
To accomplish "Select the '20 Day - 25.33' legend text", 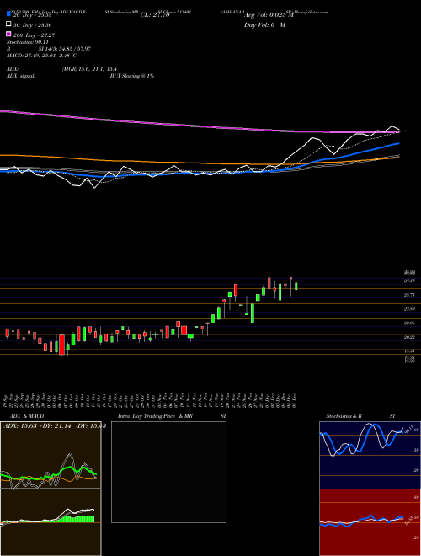I will [32, 15].
